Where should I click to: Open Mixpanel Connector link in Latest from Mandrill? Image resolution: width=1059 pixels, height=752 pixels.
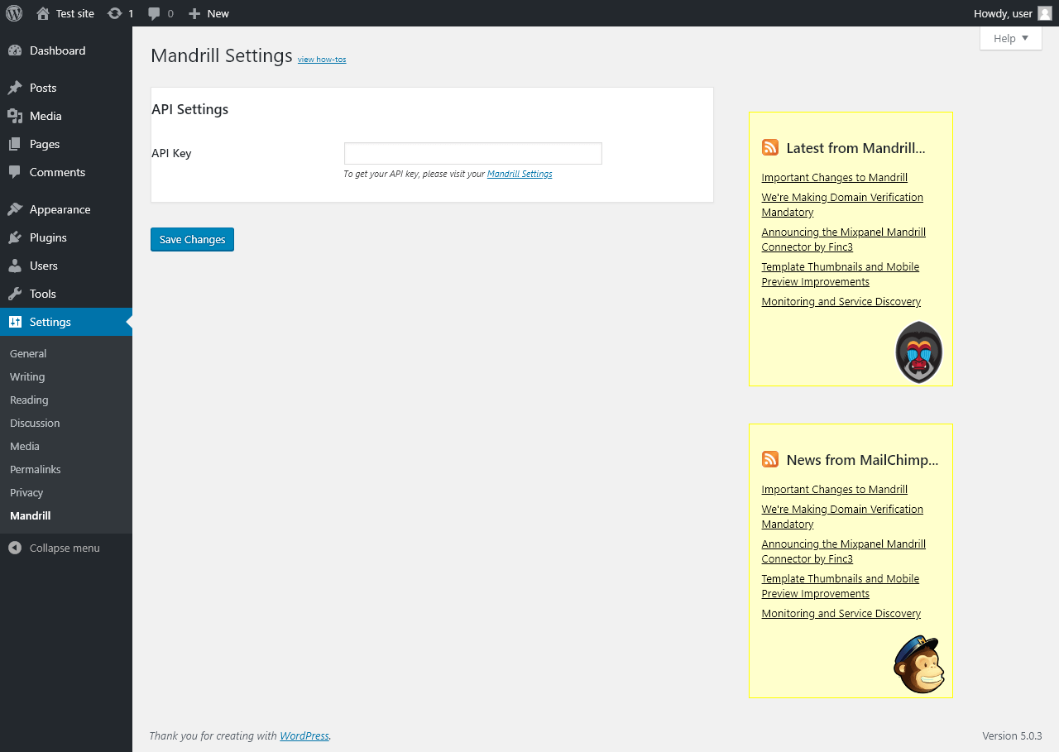pos(843,239)
